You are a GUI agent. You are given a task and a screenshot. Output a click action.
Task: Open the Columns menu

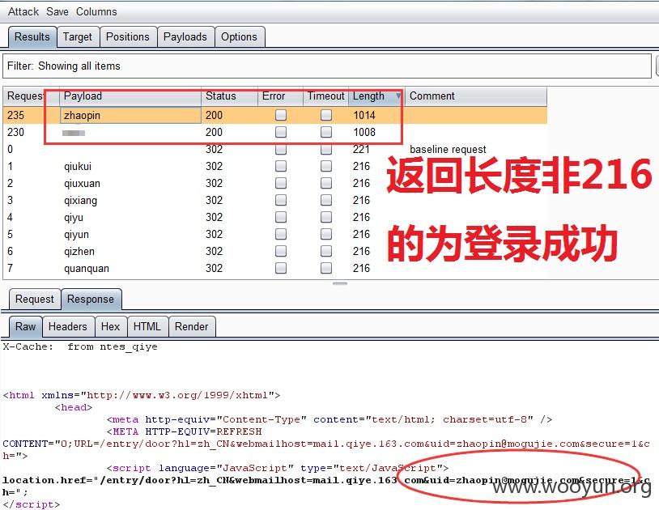pyautogui.click(x=96, y=12)
